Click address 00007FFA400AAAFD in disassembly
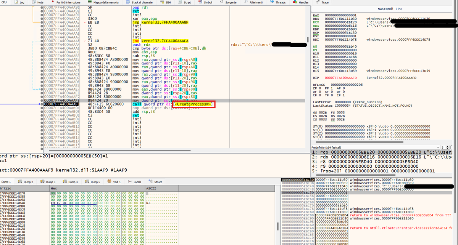The width and height of the screenshot is (458, 245). coord(61,104)
